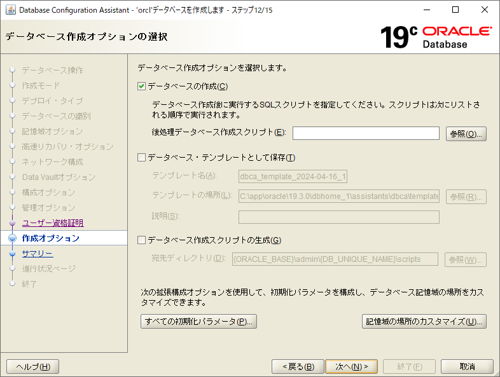Open the ユーザー資格証明 step link

[x=53, y=223]
